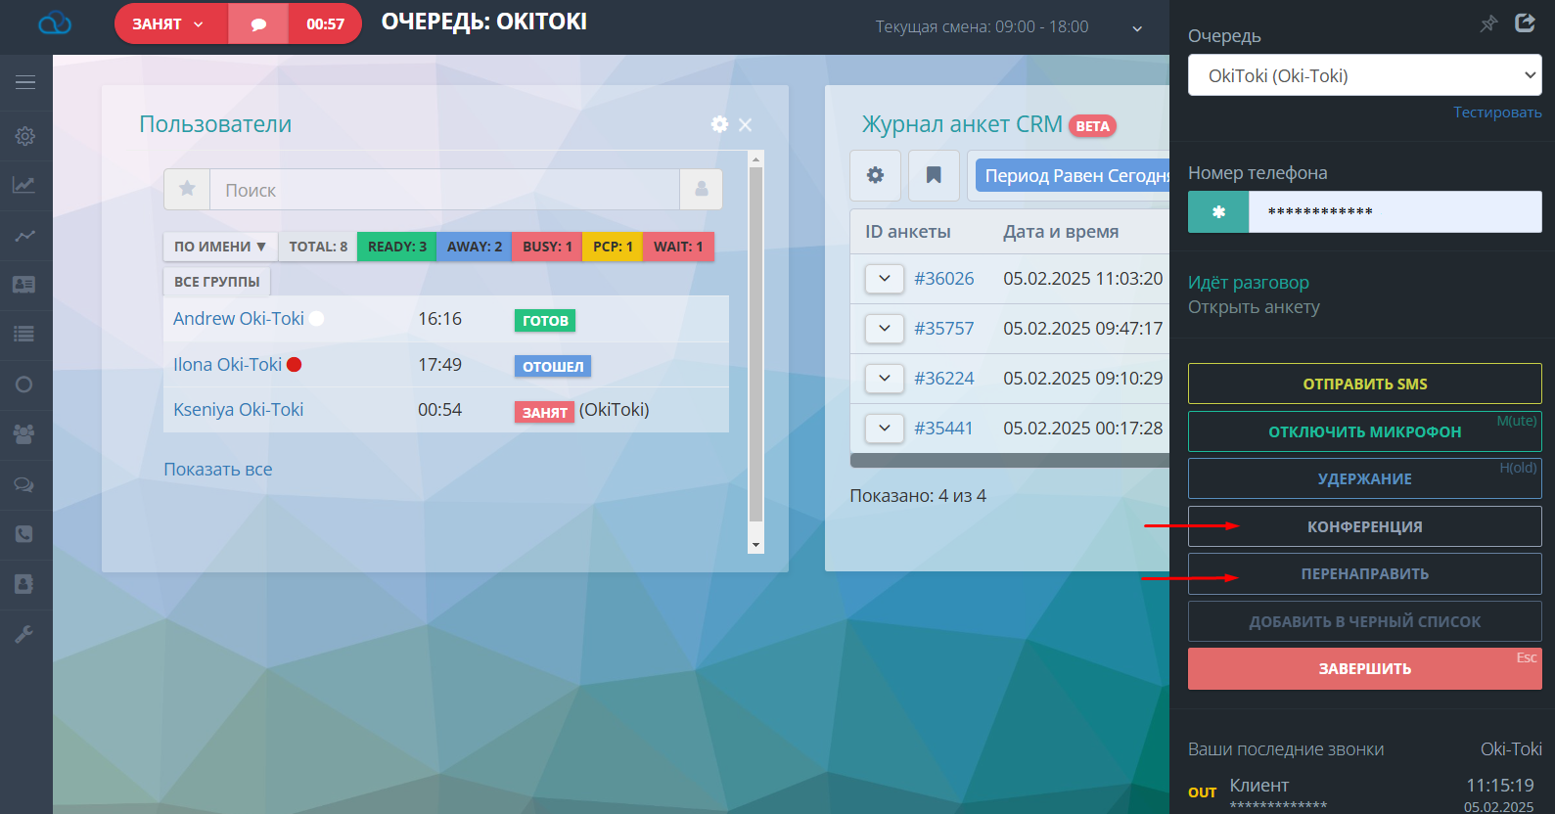This screenshot has height=814, width=1555.
Task: Filter users by PCP: 1
Action: click(613, 247)
